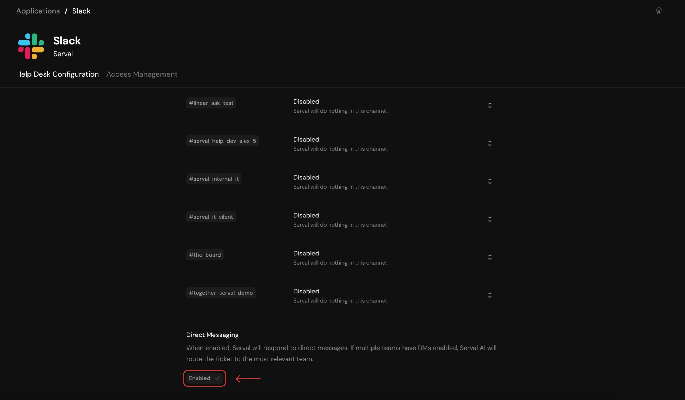The width and height of the screenshot is (685, 400).
Task: Click the #linear-ask-test channel tag
Action: click(x=211, y=103)
